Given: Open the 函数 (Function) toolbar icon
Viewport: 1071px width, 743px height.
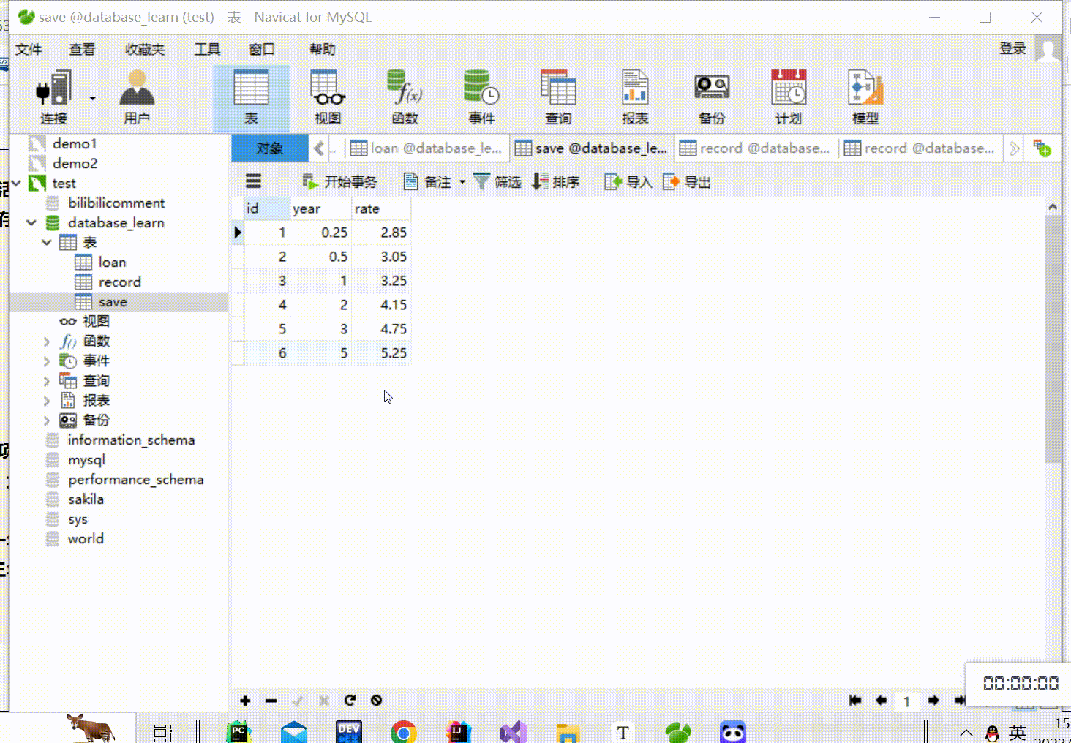Looking at the screenshot, I should pos(405,97).
